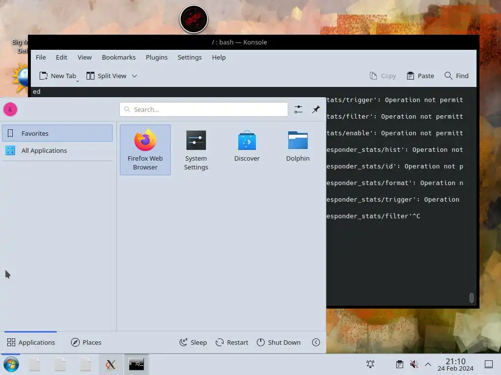Click New Tab in Konsole toolbar
Screen dimensions: 501x375
58,76
